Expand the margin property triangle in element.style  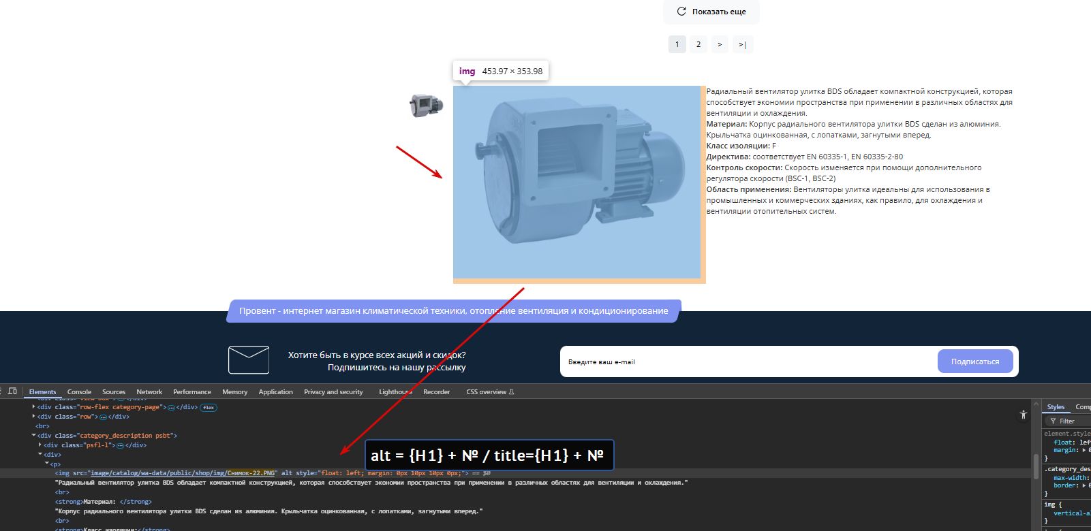tap(1084, 450)
